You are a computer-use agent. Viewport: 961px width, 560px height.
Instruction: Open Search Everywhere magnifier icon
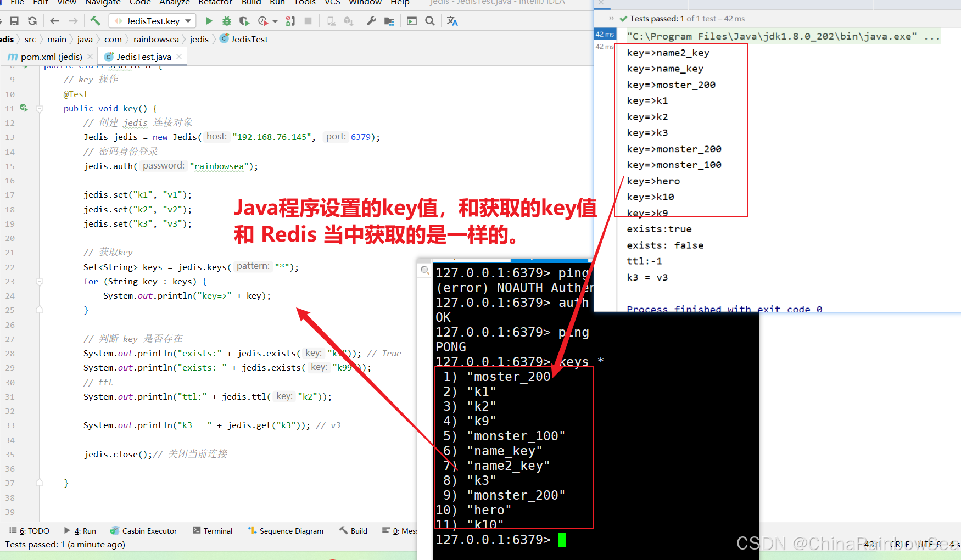(430, 21)
